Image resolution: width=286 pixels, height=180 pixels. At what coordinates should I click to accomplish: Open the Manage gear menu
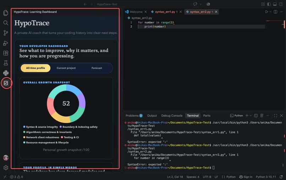[x=6, y=168]
